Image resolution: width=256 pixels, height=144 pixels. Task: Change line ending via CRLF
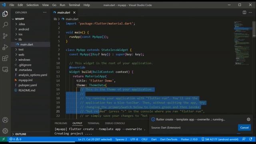coord(144,139)
